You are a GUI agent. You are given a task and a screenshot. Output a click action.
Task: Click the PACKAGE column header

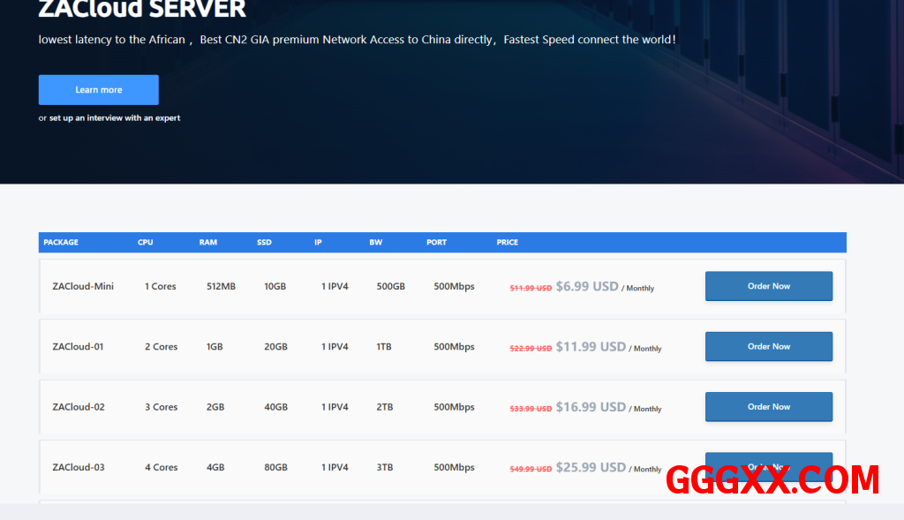61,243
